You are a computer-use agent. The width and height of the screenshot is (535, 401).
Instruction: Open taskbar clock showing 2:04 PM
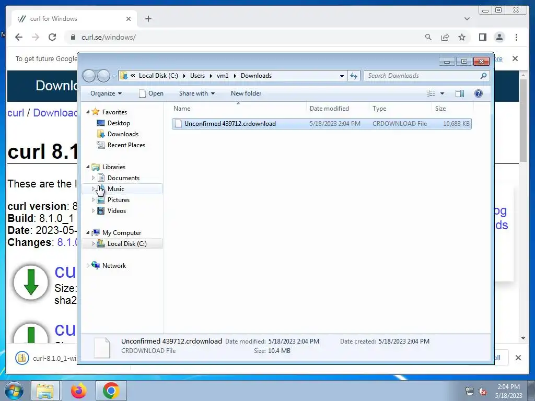click(508, 391)
